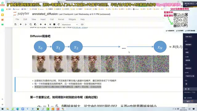The image size is (197, 111).
Task: Click the chat tab button at panel bottom
Action: point(188,101)
